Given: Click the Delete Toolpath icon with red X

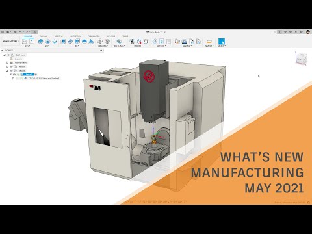Looking at the screenshot, I should (x=139, y=41).
